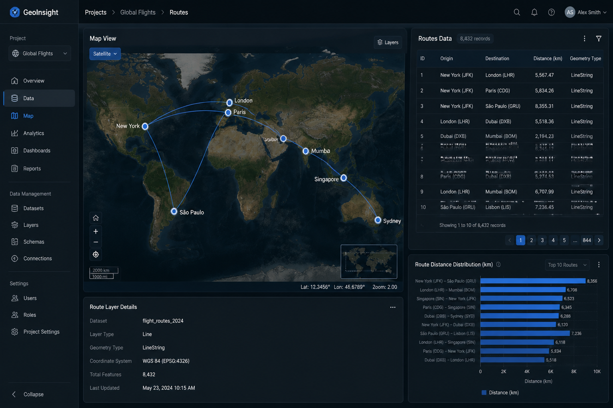Screen dimensions: 613x408
Task: Click 'WGS 84 (EPSG:4326)' value
Action: pyautogui.click(x=166, y=361)
